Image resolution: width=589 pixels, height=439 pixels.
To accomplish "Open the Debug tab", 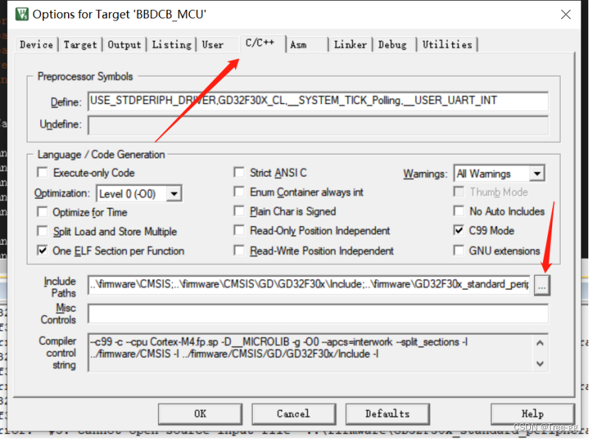I will (x=393, y=44).
